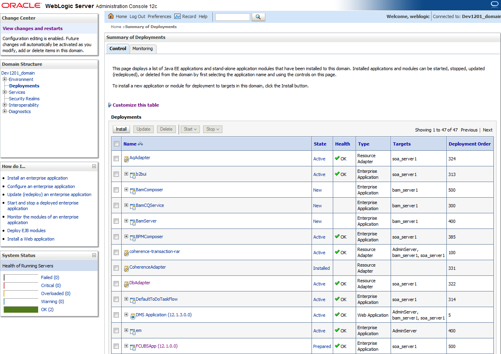Screen dimensions: 501x354
Task: Open the Security Realms tree item
Action: (24, 99)
